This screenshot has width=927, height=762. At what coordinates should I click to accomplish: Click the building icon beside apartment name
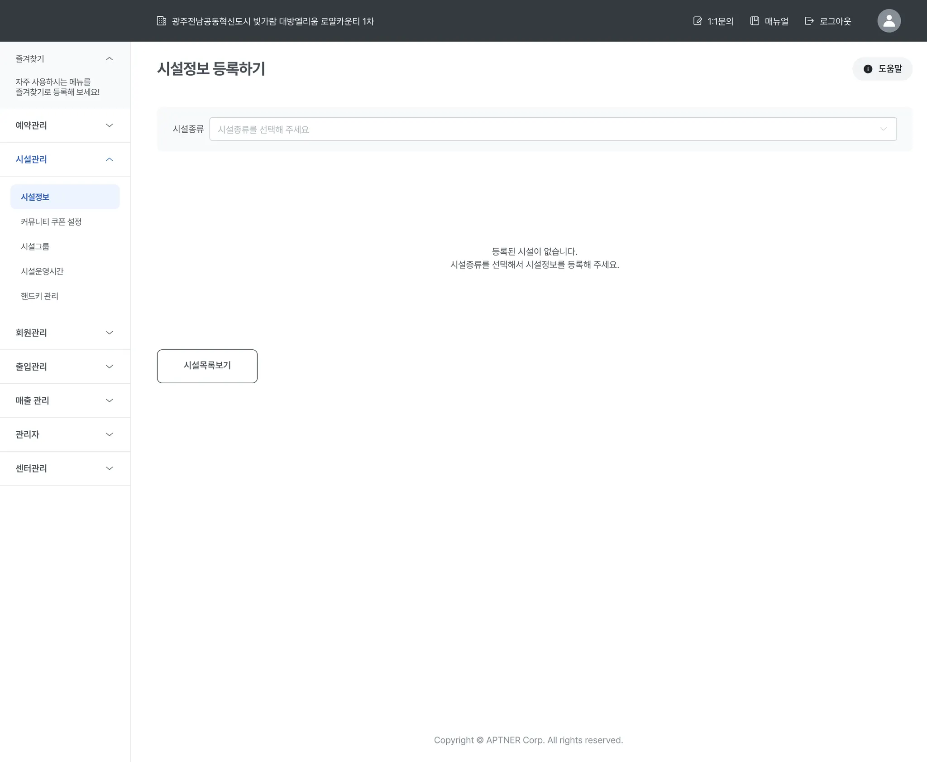click(x=161, y=21)
